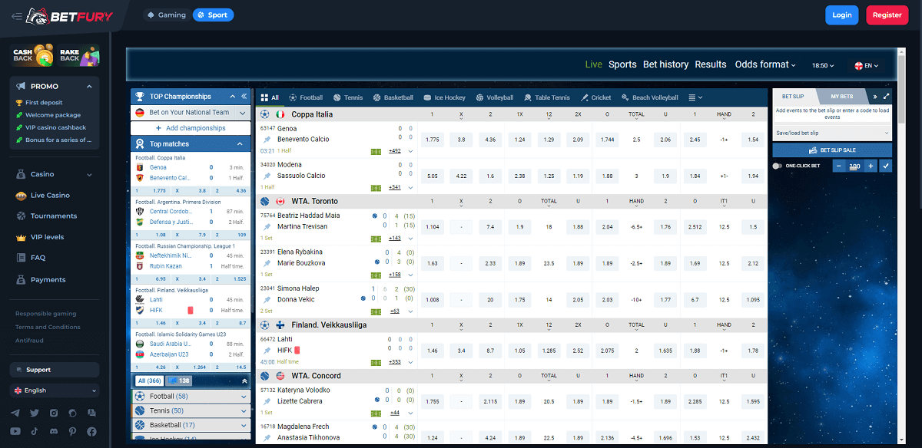Open the YouTube social link

(16, 431)
